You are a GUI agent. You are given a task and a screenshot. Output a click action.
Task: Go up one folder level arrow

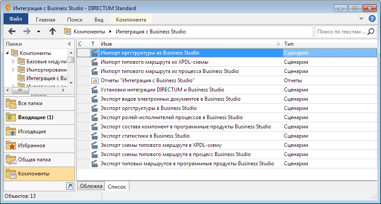pyautogui.click(x=52, y=31)
